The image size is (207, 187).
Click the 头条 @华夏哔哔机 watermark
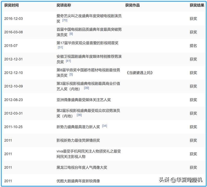pos(180,180)
